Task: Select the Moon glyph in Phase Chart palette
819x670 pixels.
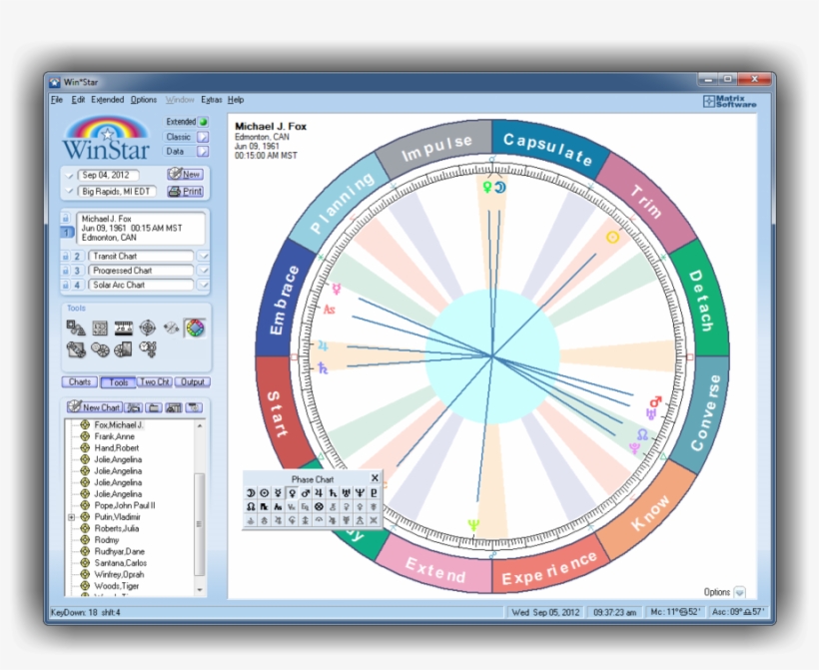Action: click(x=251, y=492)
